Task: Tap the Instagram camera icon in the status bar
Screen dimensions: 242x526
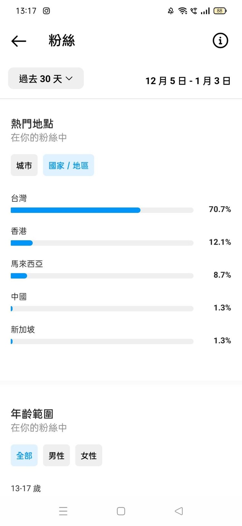Action: pos(46,11)
